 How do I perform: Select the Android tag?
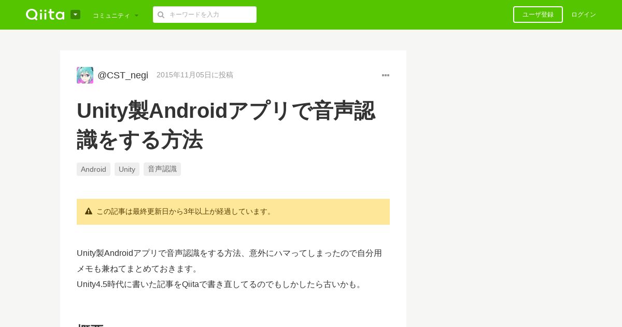(93, 169)
